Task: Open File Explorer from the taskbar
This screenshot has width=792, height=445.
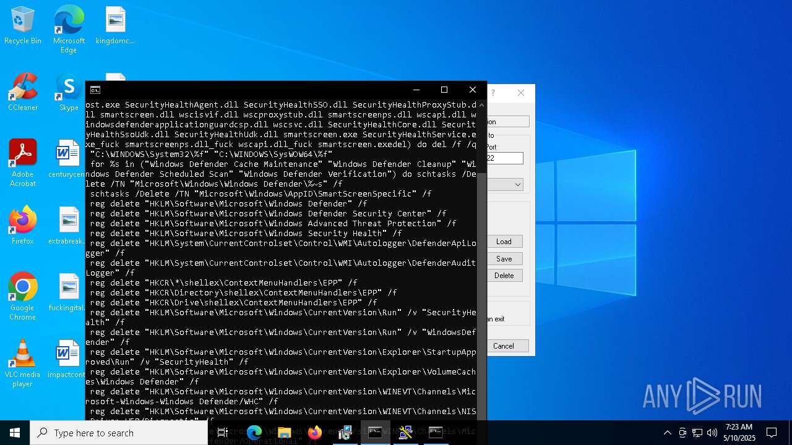Action: point(285,433)
